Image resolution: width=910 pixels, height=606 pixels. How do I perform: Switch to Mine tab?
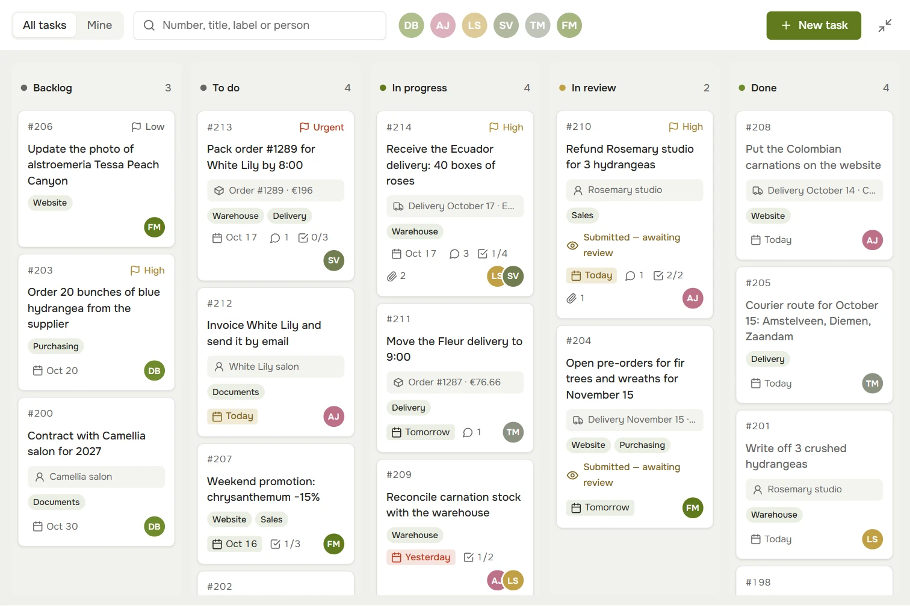(x=99, y=25)
